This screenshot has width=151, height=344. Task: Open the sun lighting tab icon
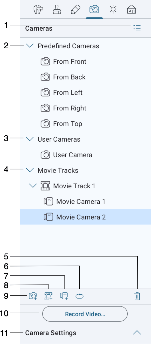coord(113,10)
